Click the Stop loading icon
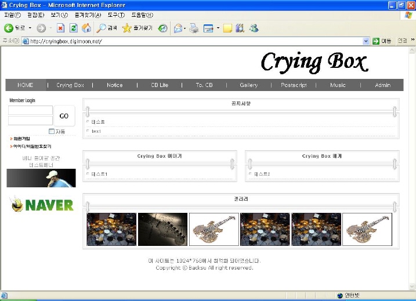The height and width of the screenshot is (301, 416). click(x=60, y=28)
